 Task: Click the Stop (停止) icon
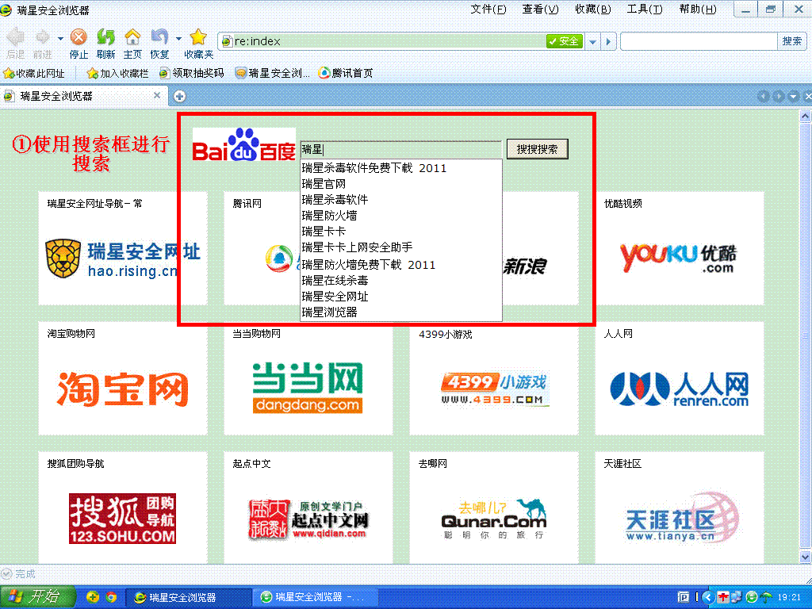pyautogui.click(x=79, y=36)
